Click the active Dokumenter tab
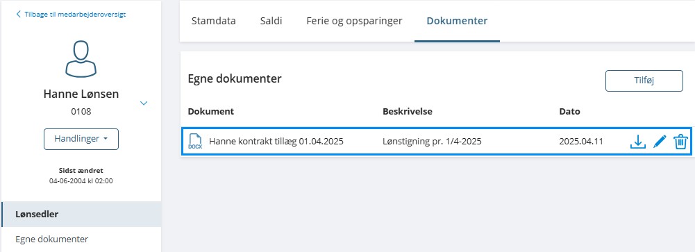 coord(457,21)
